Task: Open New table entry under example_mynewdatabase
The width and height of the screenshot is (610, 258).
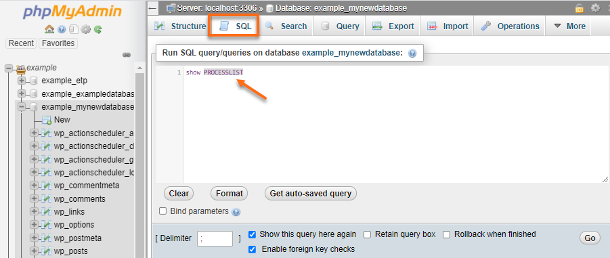Action: click(x=62, y=120)
